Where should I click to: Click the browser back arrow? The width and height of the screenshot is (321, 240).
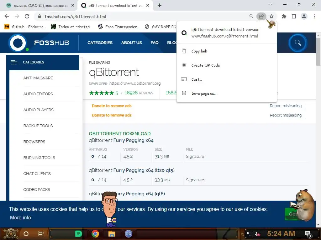click(7, 16)
